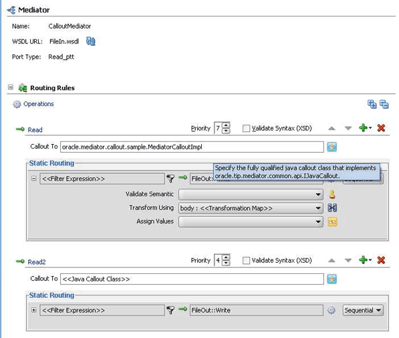Open Java callout class browser for Read2
This screenshot has height=338, width=399.
(331, 279)
